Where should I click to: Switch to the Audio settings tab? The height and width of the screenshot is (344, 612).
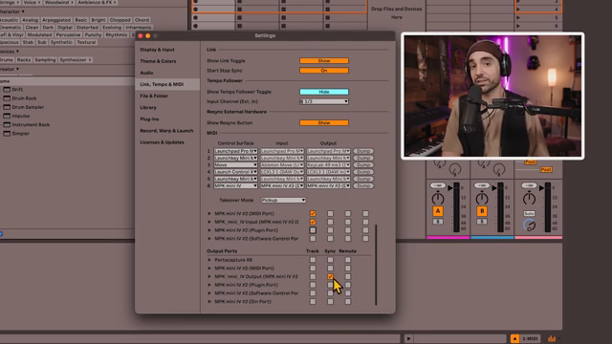click(146, 73)
